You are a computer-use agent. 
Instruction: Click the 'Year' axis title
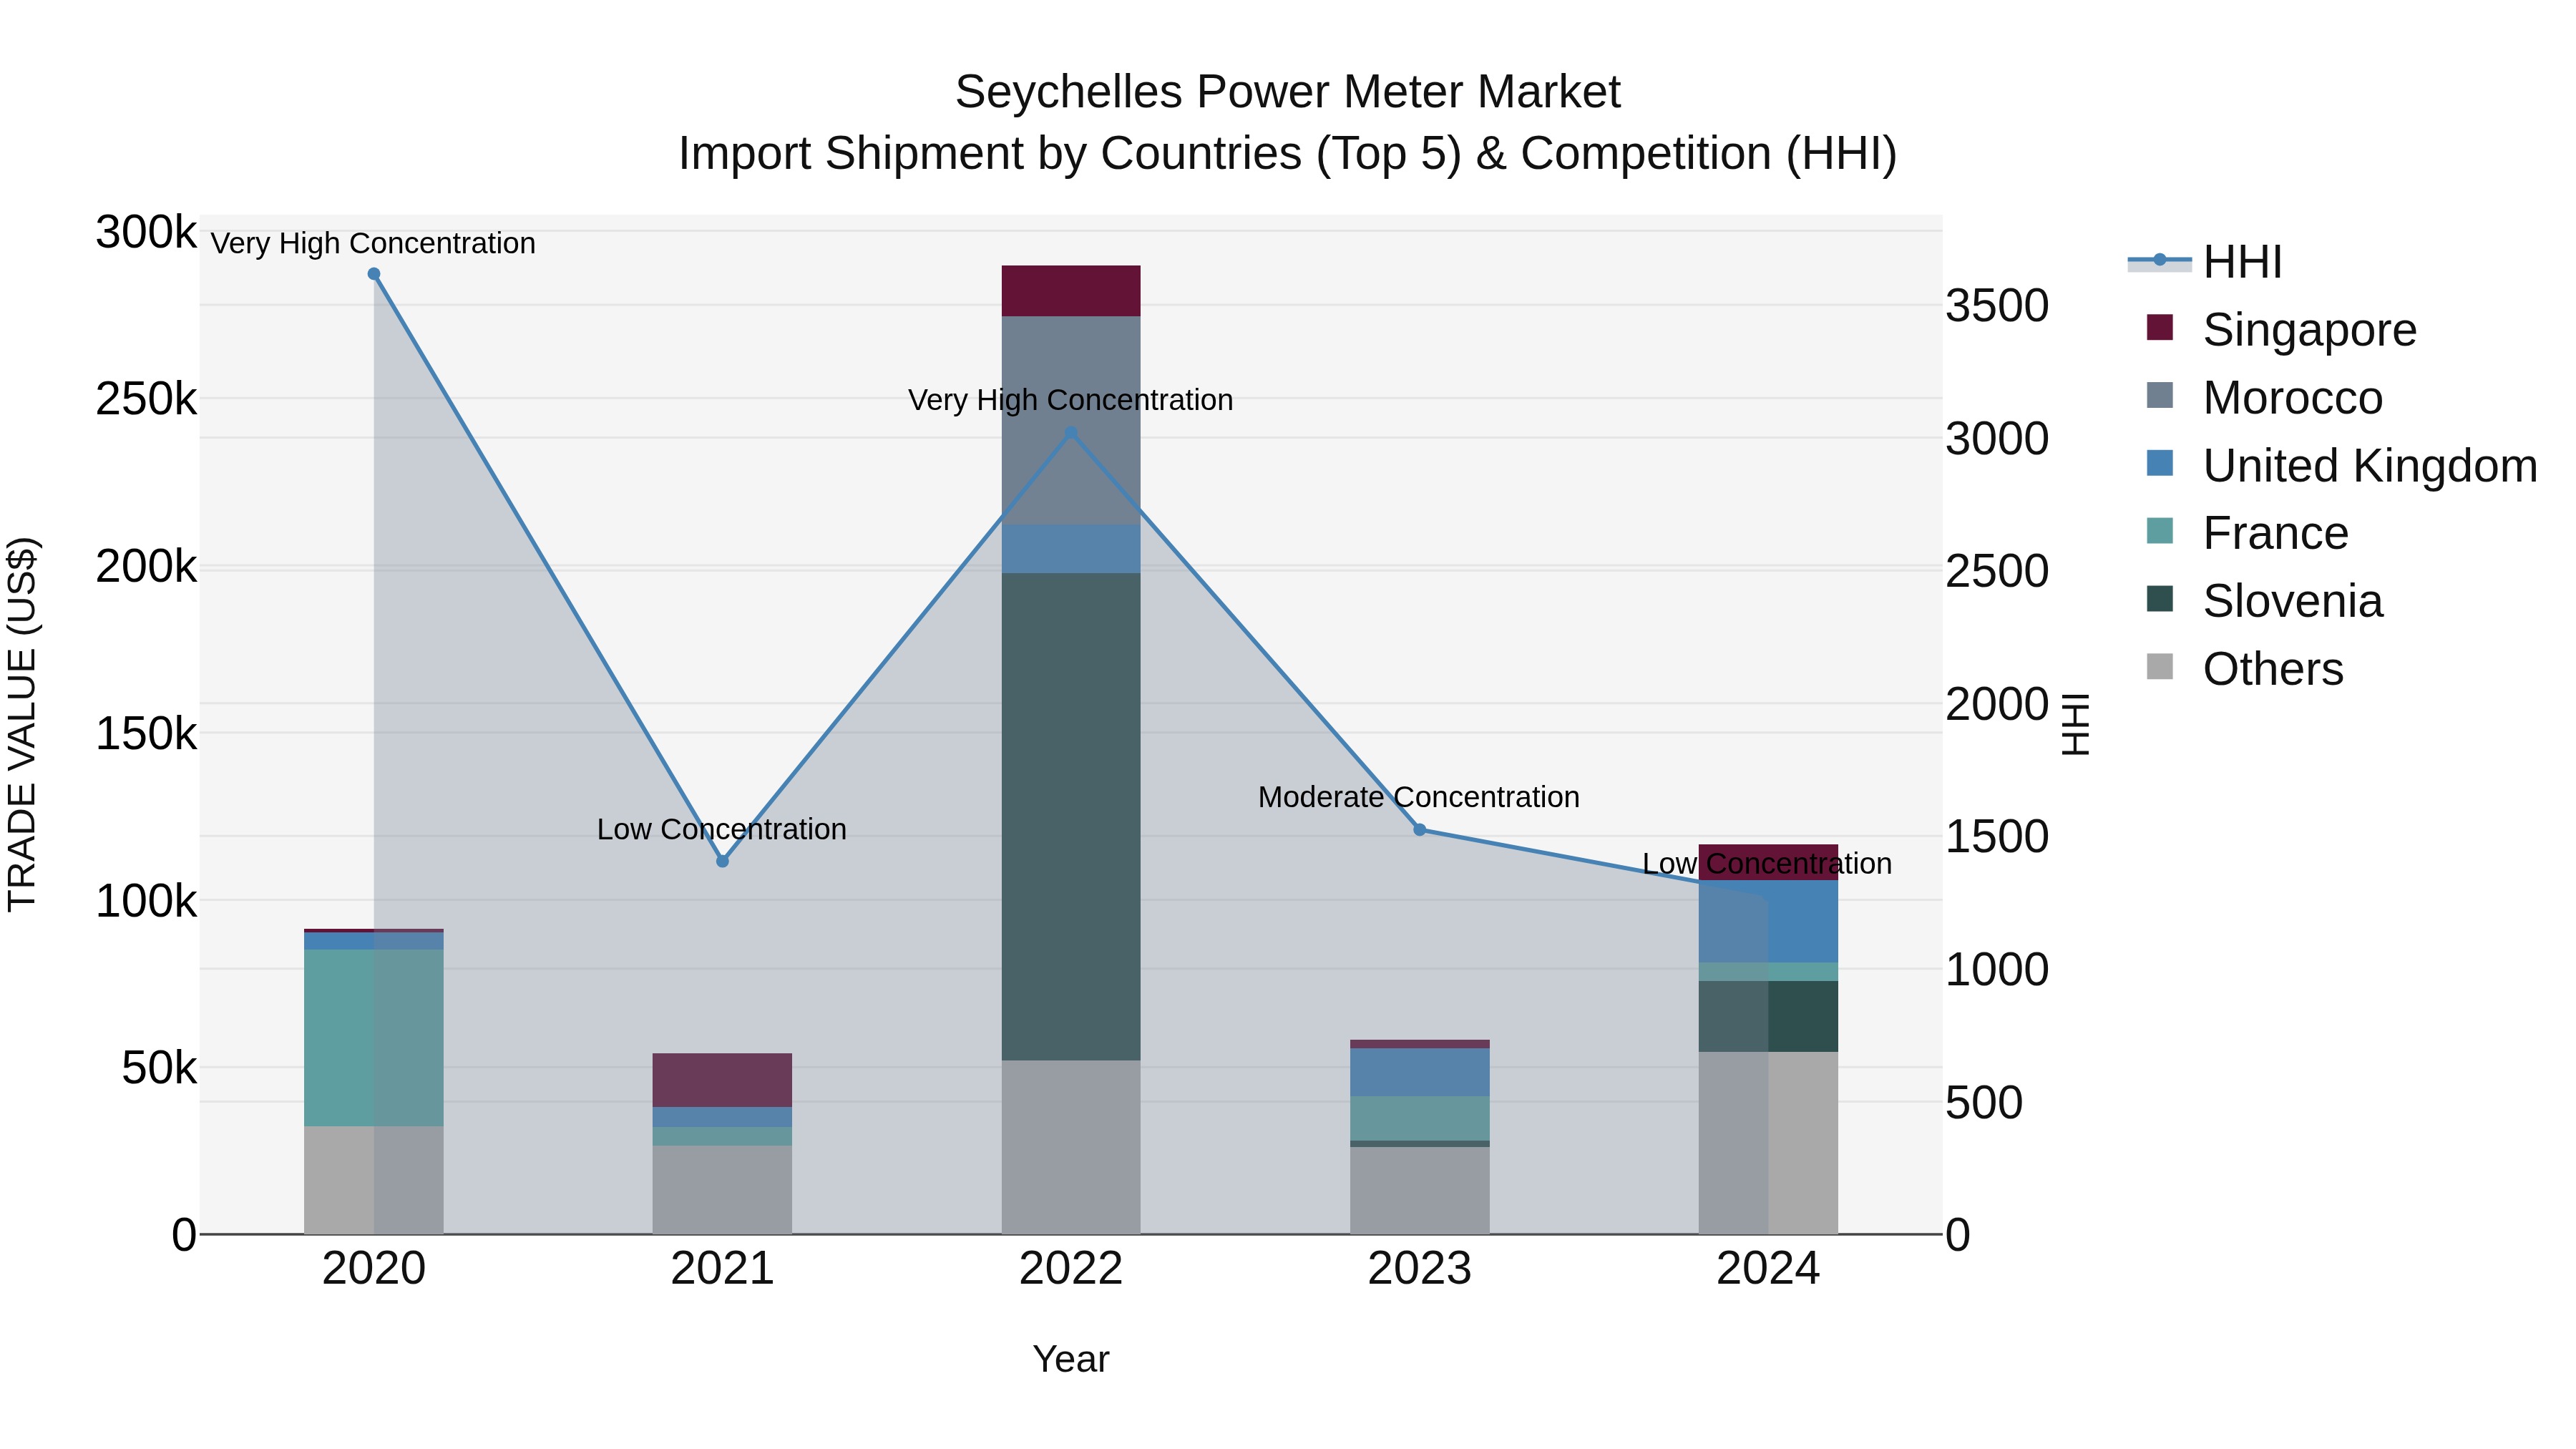click(1071, 1359)
